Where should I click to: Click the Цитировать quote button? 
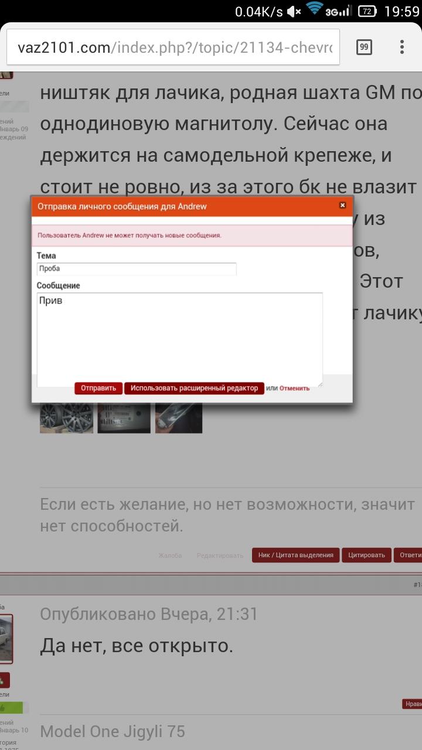point(367,555)
